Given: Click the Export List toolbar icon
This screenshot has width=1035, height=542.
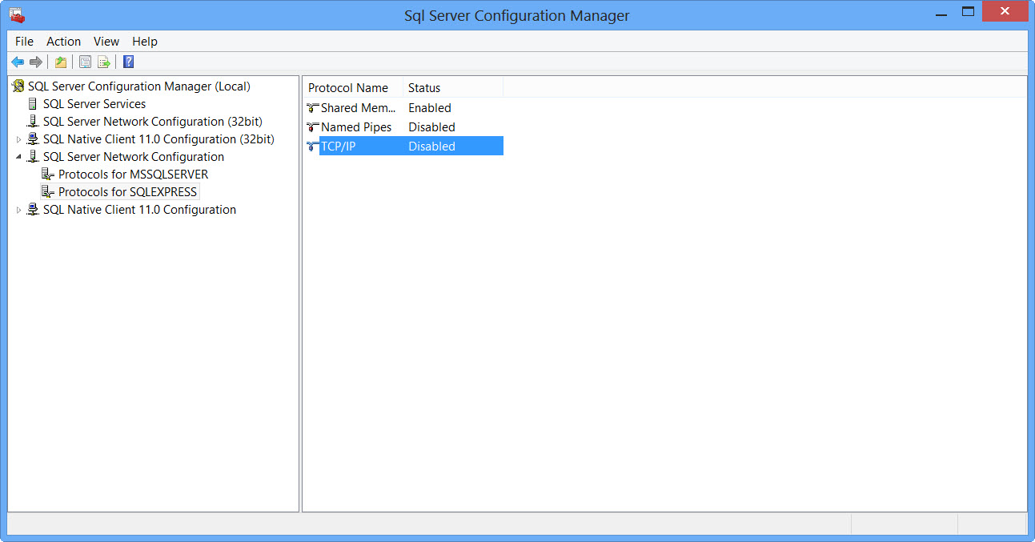Looking at the screenshot, I should point(104,62).
